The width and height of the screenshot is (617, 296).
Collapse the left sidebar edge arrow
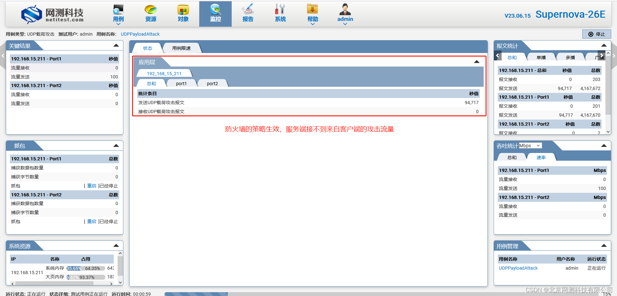pos(3,56)
